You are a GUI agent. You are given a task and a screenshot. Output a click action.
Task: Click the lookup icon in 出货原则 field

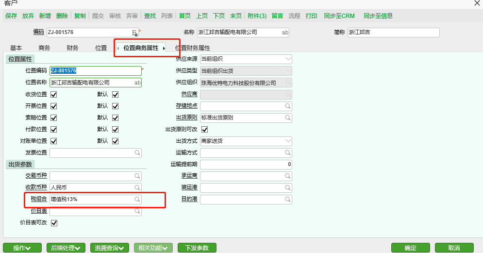[288, 118]
